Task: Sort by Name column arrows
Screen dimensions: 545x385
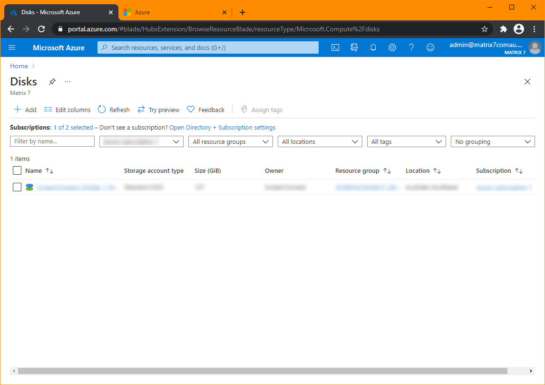Action: point(49,170)
